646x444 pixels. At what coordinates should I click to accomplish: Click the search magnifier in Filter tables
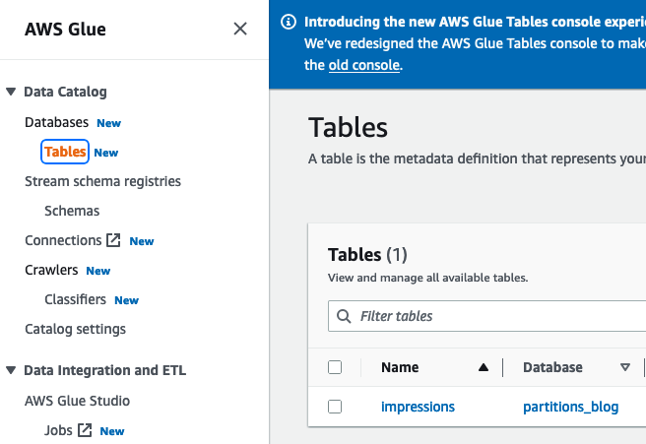(344, 316)
